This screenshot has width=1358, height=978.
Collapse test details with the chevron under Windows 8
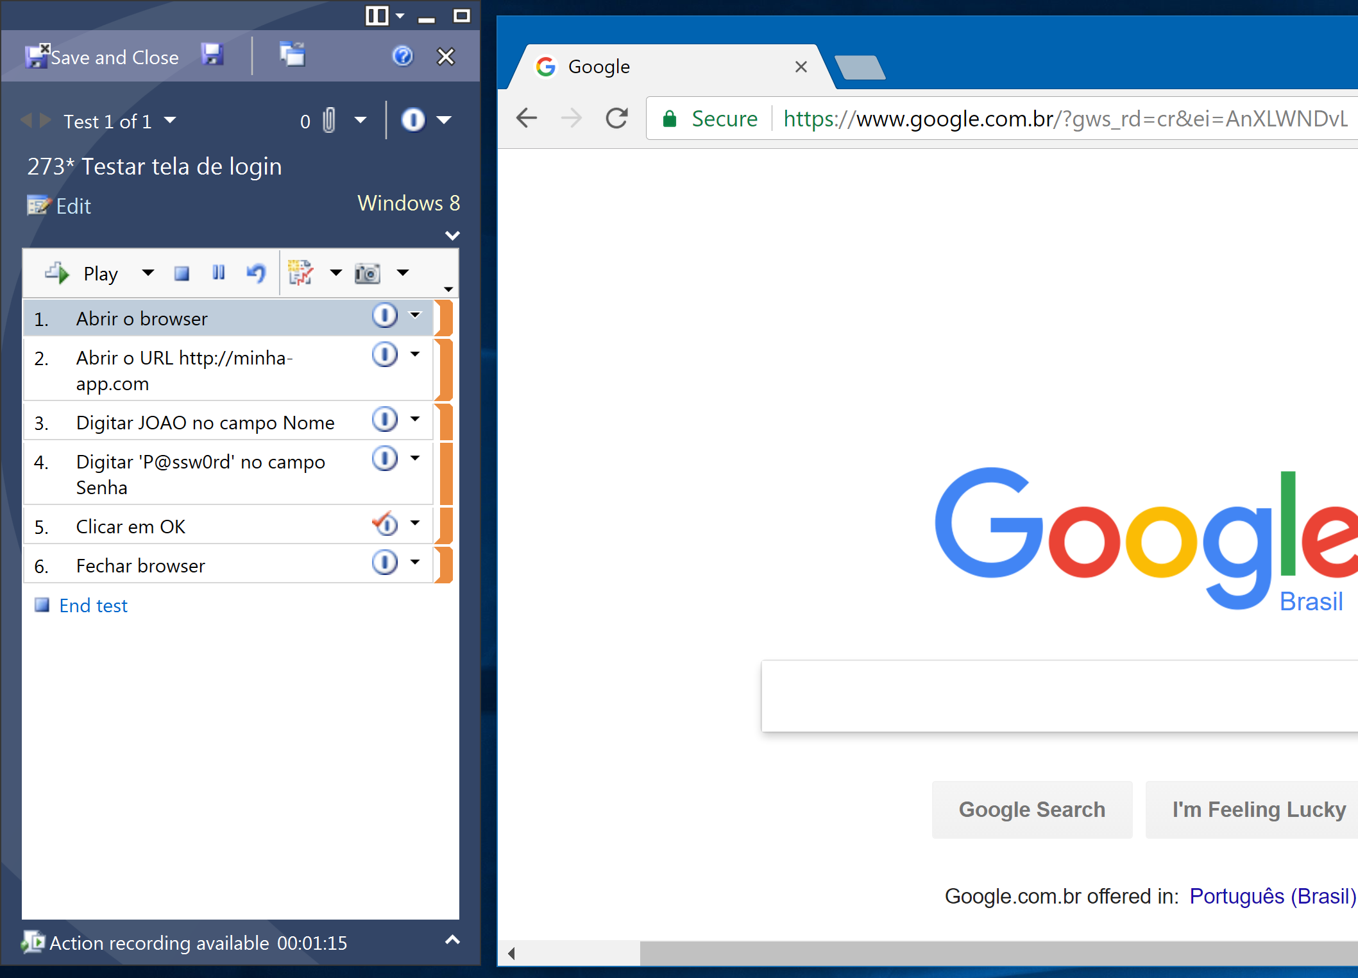point(452,236)
